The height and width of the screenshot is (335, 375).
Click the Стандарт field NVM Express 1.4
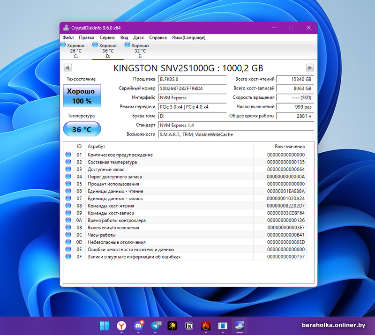tap(236, 125)
